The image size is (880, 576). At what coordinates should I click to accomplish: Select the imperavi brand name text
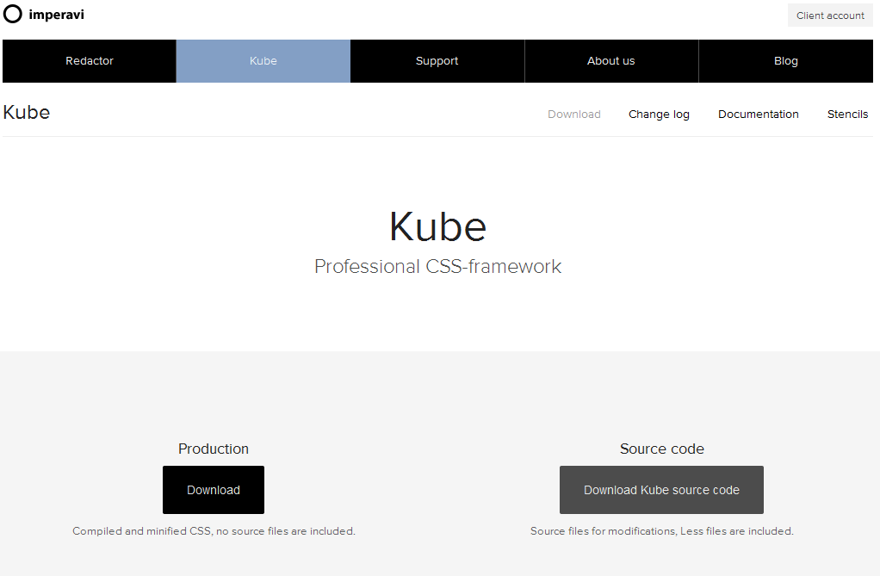55,14
